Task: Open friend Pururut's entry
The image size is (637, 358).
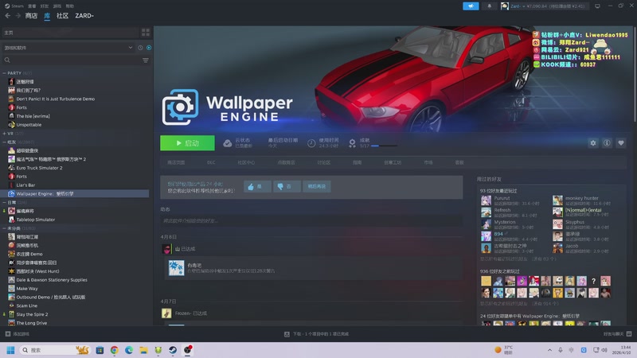Action: point(512,200)
